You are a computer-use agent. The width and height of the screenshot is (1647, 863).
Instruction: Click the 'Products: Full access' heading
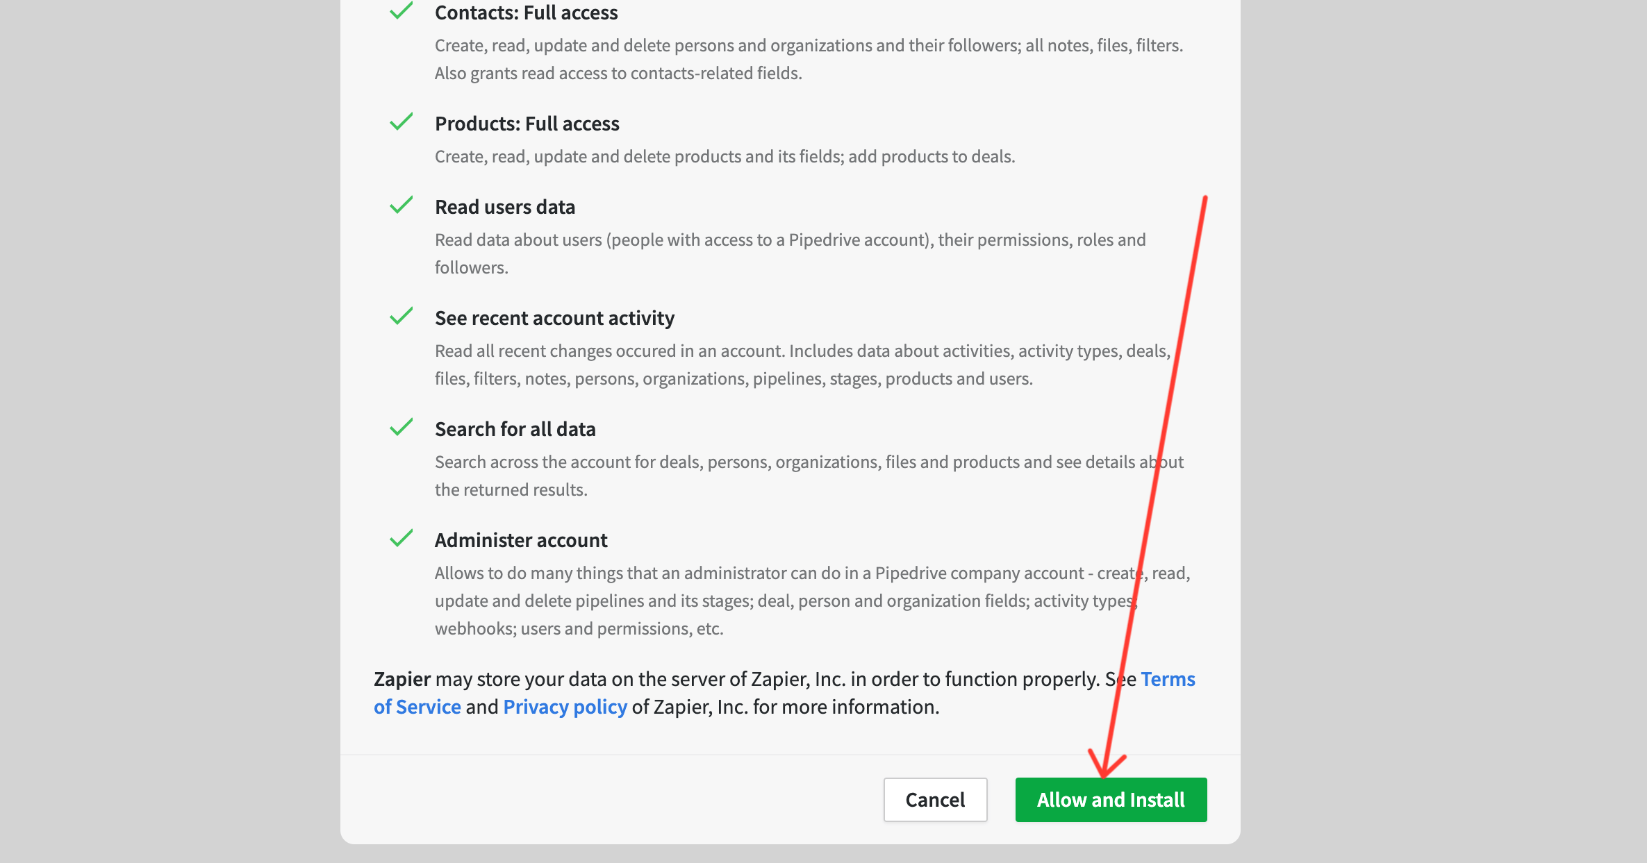527,124
